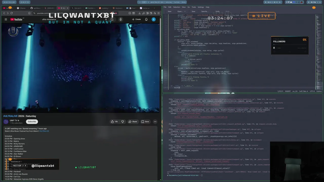Expand the Open... dropdown arrow
The width and height of the screenshot is (324, 182).
tap(185, 11)
